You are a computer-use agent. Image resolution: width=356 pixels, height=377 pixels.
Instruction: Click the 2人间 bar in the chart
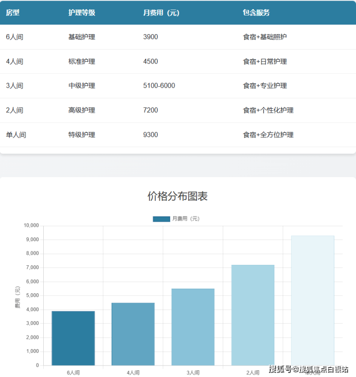tap(253, 315)
